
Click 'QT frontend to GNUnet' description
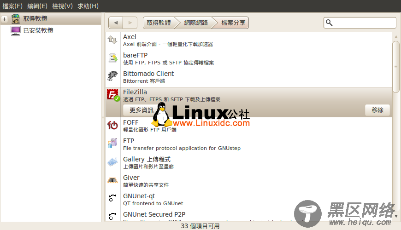[153, 203]
